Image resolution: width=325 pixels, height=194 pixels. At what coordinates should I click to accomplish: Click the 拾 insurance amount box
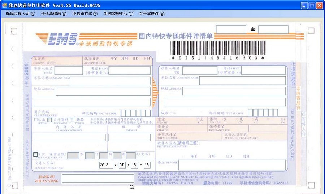[117, 155]
